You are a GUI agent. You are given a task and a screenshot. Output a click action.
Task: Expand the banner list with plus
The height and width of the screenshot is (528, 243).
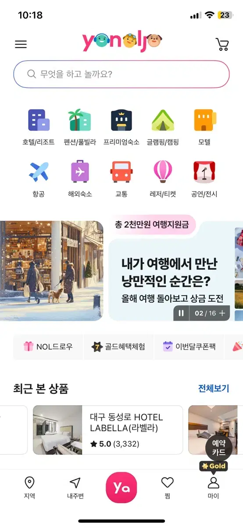[x=222, y=313]
